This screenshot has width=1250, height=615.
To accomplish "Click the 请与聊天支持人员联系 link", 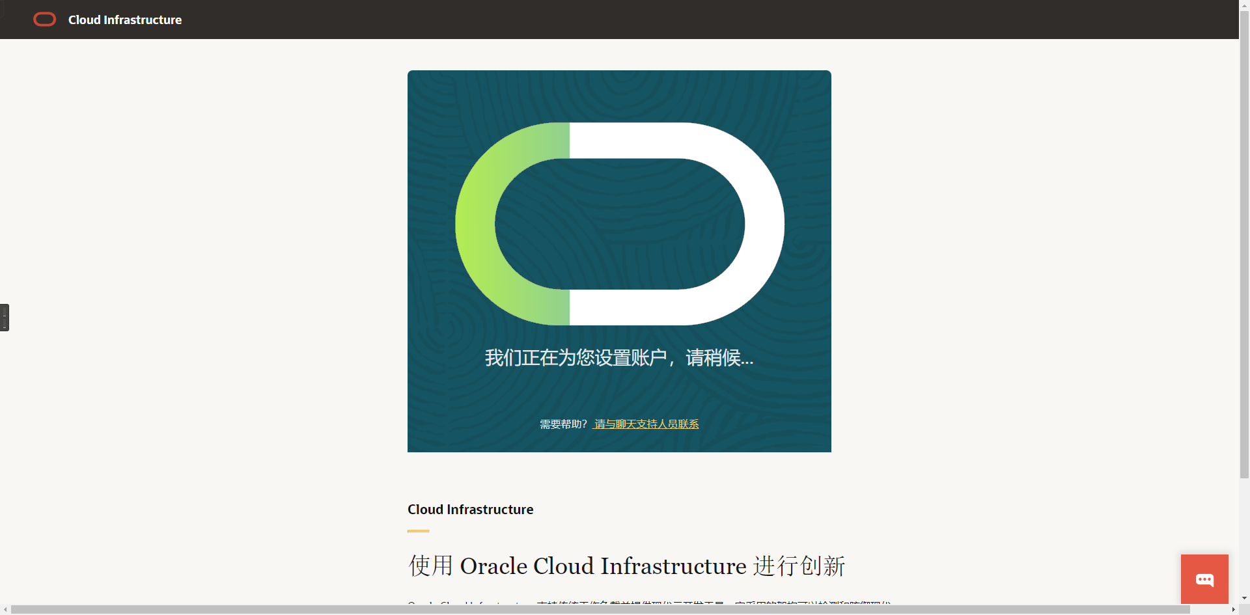I will click(x=646, y=424).
